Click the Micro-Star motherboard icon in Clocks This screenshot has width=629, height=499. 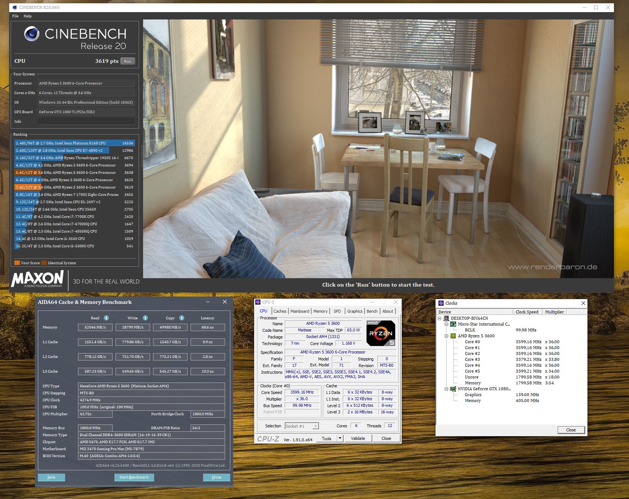pos(453,324)
